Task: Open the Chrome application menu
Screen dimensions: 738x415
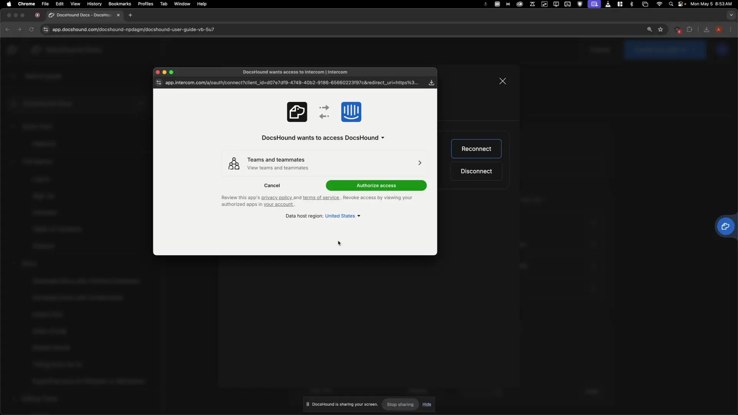Action: (x=27, y=4)
